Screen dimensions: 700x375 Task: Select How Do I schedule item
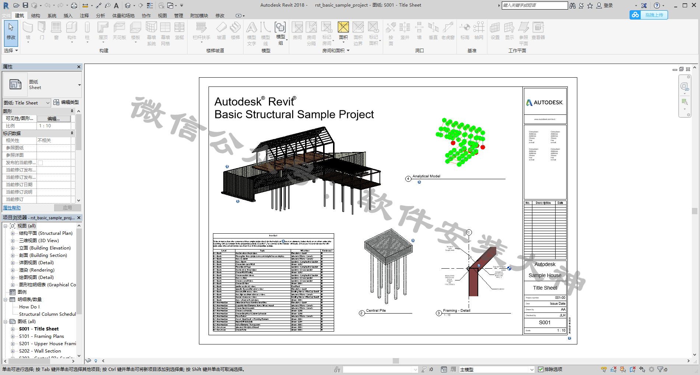(29, 307)
